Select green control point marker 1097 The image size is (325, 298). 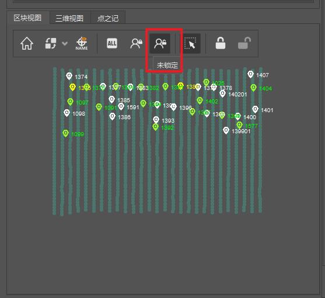tap(70, 102)
